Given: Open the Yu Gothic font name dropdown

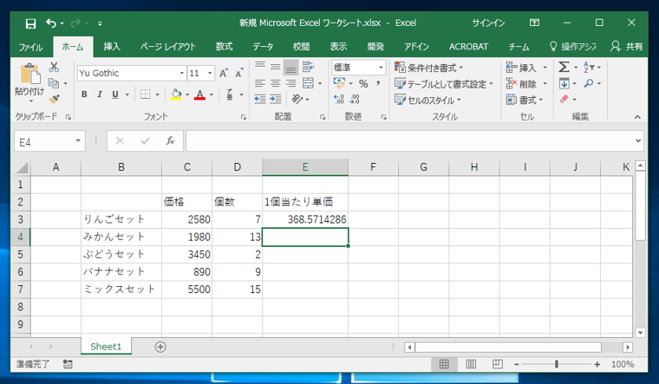Looking at the screenshot, I should click(x=182, y=74).
